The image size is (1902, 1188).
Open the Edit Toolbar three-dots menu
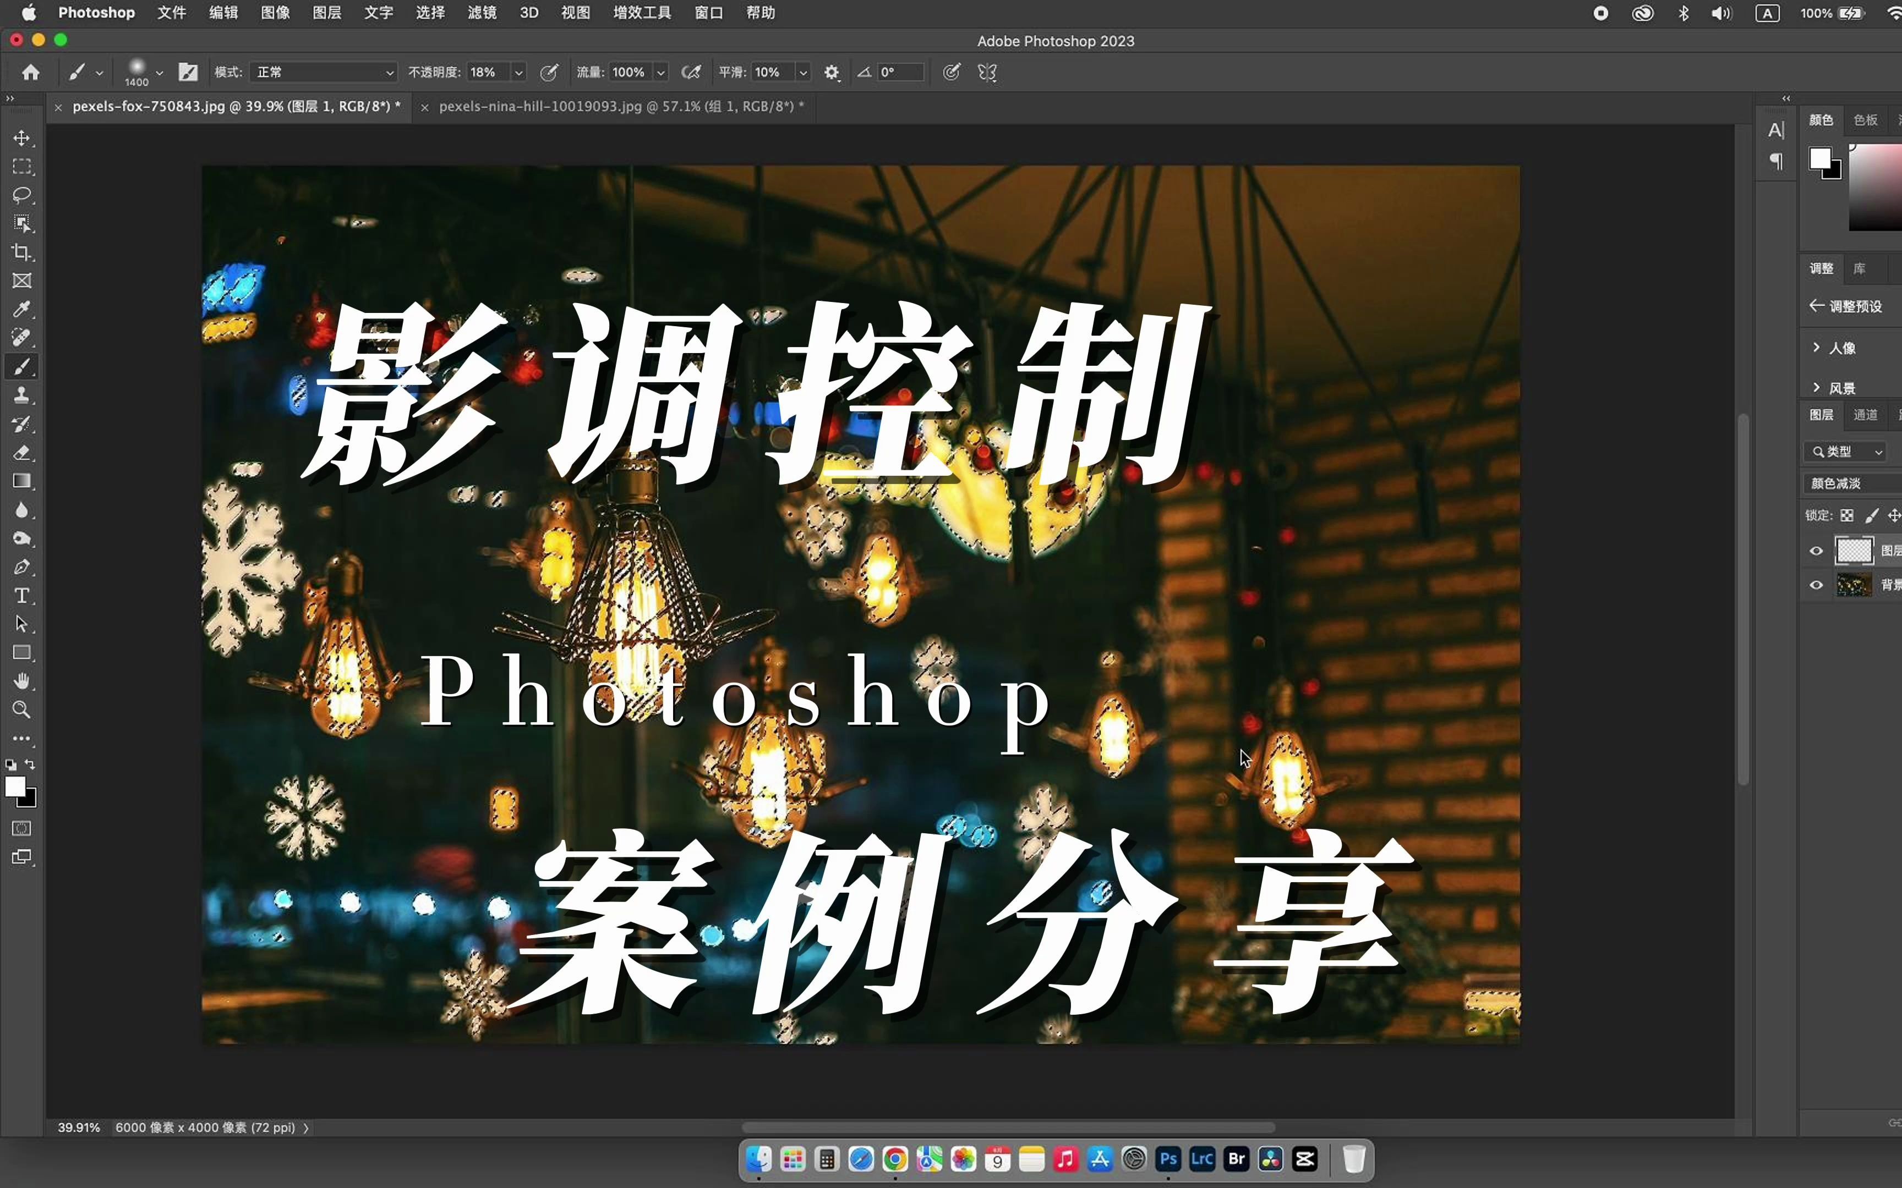[x=21, y=739]
